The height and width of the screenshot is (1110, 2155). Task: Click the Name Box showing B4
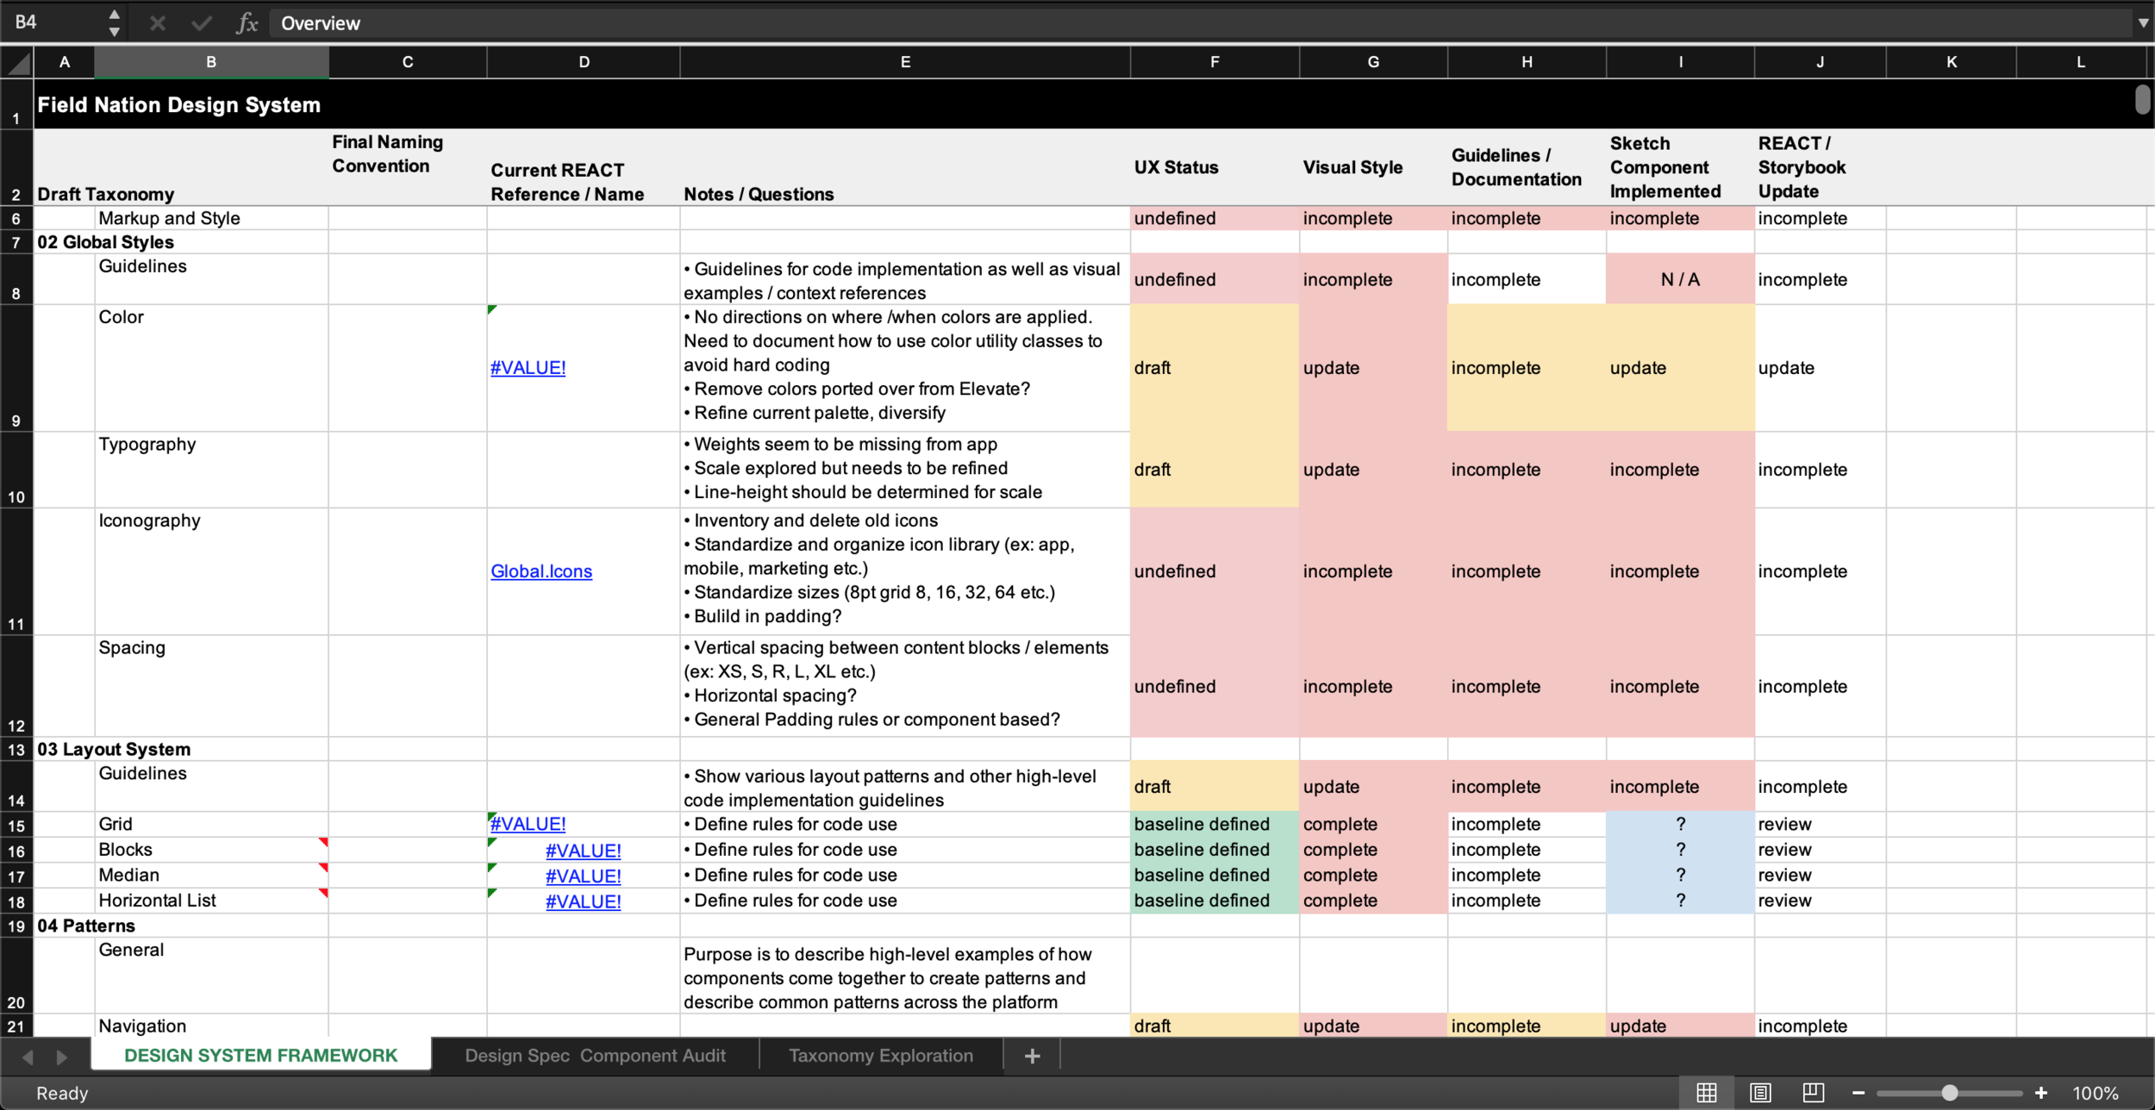tap(52, 22)
